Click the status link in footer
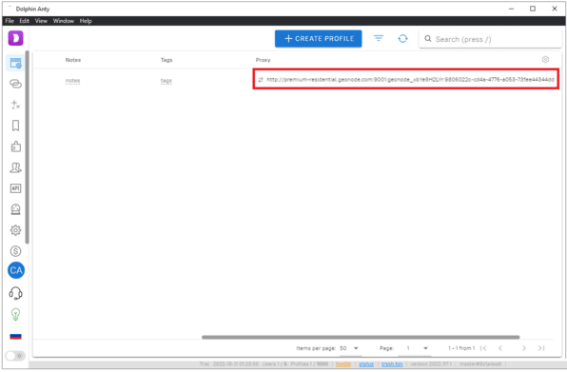Image resolution: width=567 pixels, height=372 pixels. (366, 364)
